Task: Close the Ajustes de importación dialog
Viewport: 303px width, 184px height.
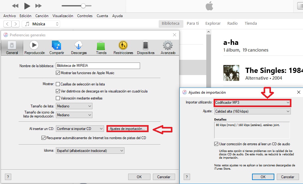Action: click(x=298, y=92)
